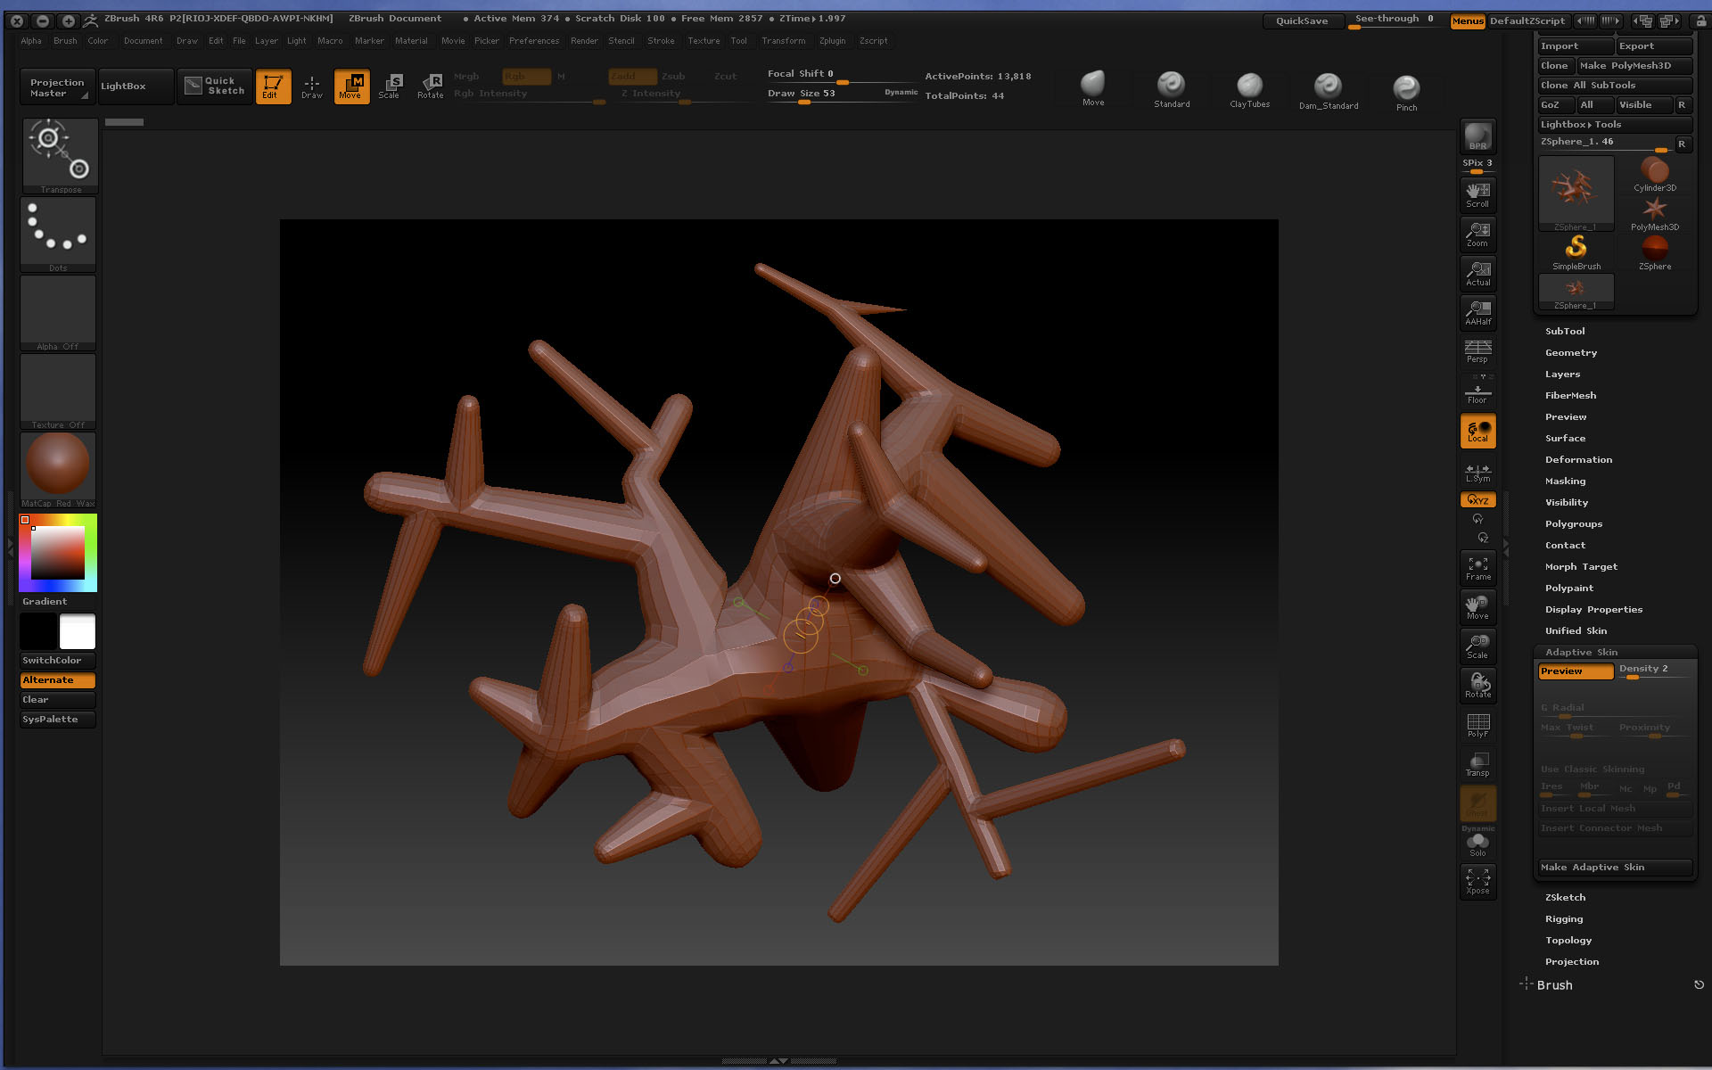Expand the Geometry subpalette
The width and height of the screenshot is (1712, 1070).
tap(1571, 352)
